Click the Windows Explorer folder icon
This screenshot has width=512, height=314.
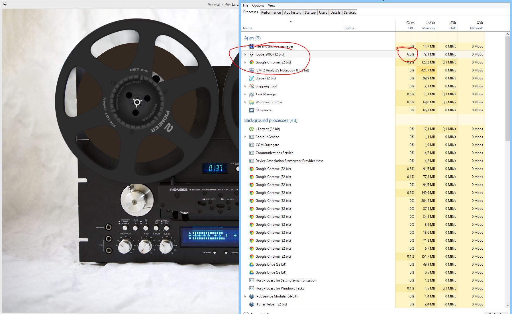coord(251,102)
